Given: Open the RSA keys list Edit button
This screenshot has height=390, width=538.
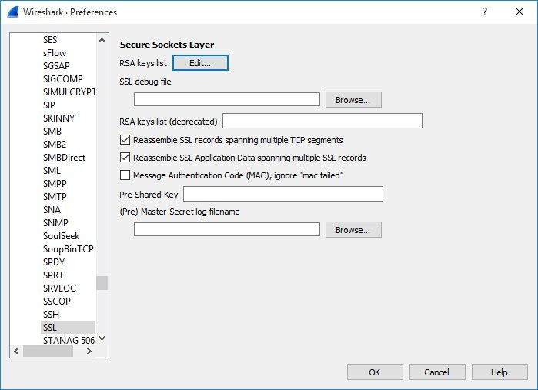Looking at the screenshot, I should (x=200, y=63).
